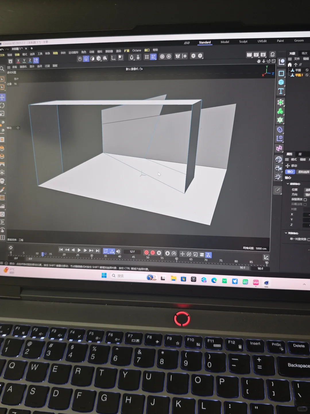Click the viewport pan hand icon
The image size is (310, 414).
point(259,61)
